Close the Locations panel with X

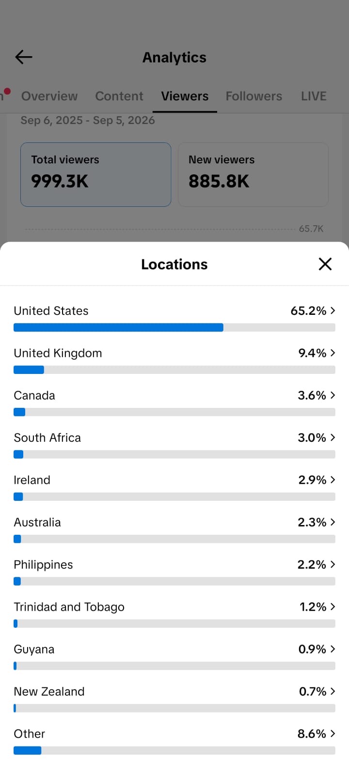tap(325, 264)
